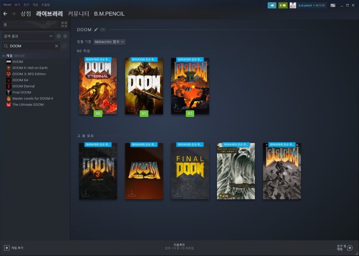The width and height of the screenshot is (359, 256).
Task: Open the recent games clock icon beside 검색 결과
Action: [x=59, y=36]
